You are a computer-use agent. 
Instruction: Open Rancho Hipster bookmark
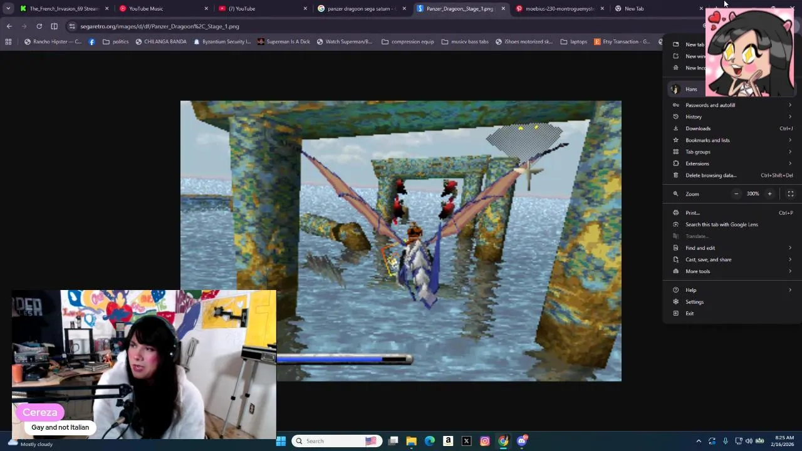[x=53, y=42]
